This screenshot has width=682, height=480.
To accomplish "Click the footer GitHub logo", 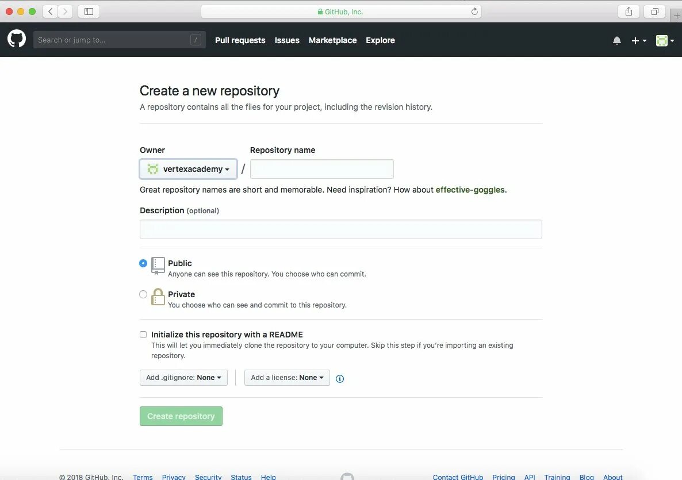I will click(347, 477).
